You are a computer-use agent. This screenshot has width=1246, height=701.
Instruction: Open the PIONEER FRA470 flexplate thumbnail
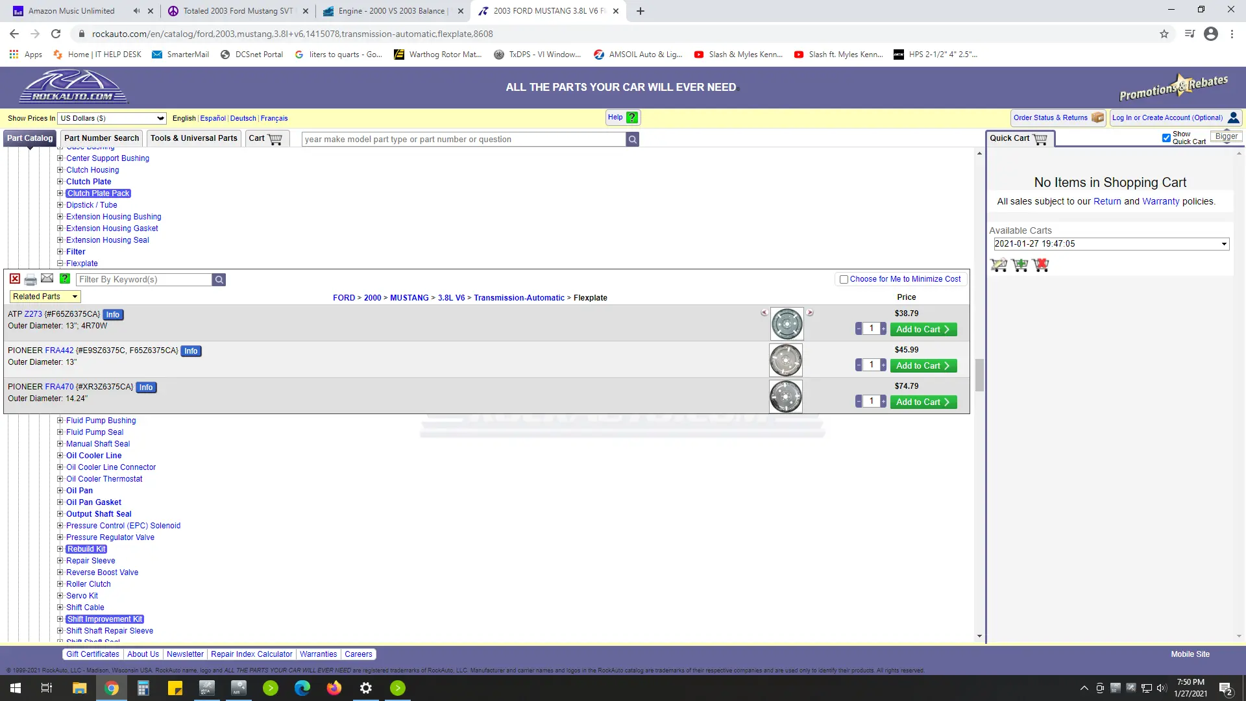[786, 396]
